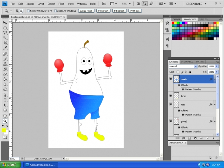The image size is (224, 168).
Task: Select the Move tool
Action: tap(5, 23)
